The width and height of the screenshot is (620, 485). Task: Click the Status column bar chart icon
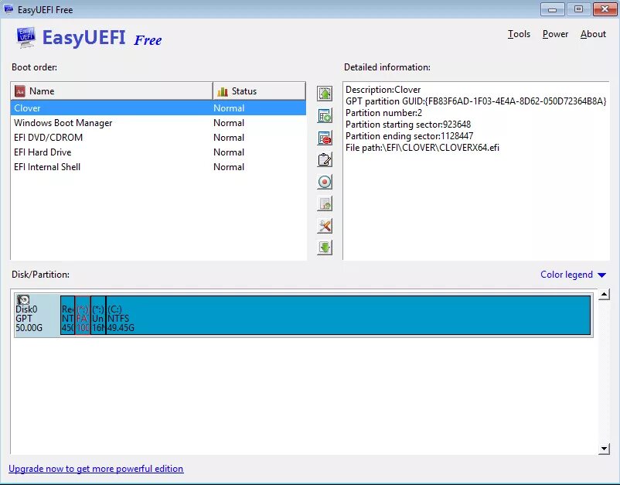223,91
